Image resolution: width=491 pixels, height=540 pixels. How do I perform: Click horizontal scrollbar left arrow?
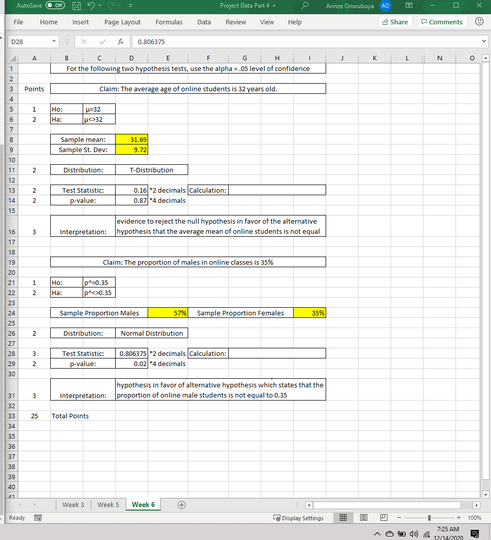coord(309,505)
